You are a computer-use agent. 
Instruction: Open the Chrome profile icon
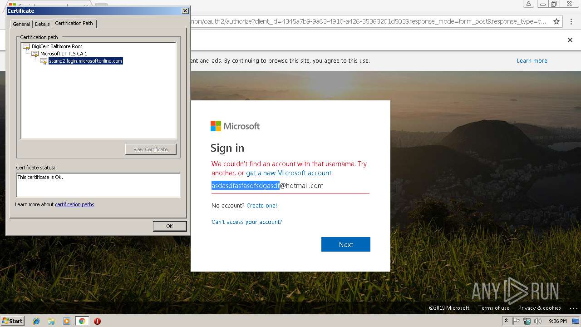pos(528,4)
